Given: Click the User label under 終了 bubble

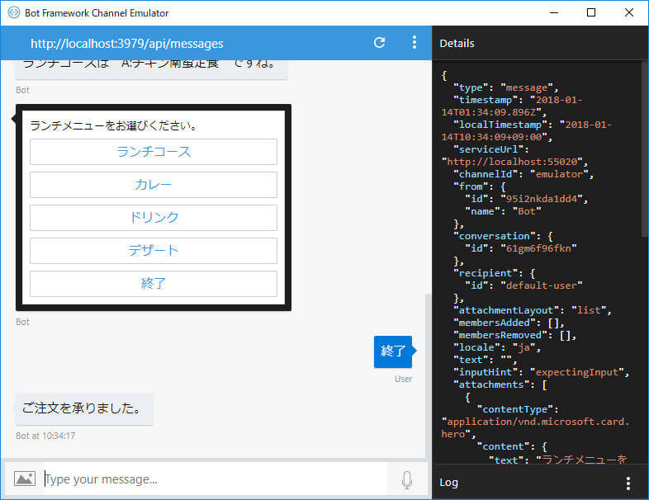Looking at the screenshot, I should tap(403, 379).
